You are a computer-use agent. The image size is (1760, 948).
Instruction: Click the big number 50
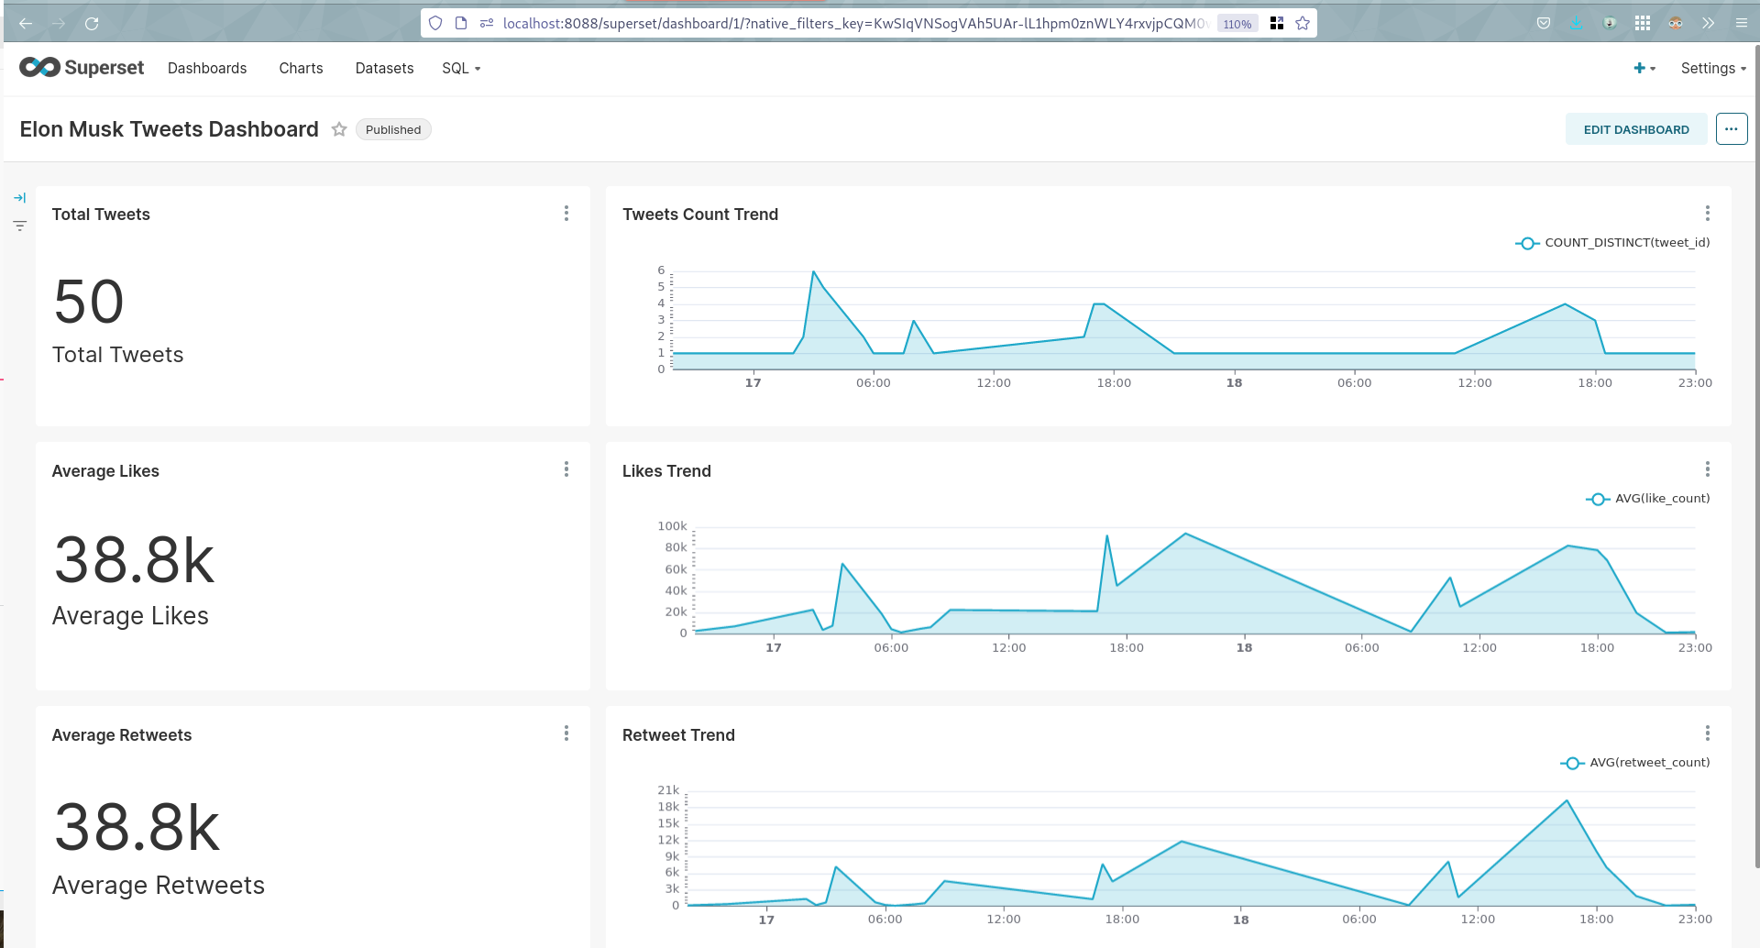(x=89, y=302)
